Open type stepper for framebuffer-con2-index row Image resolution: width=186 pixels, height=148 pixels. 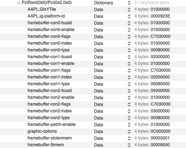click(129, 111)
